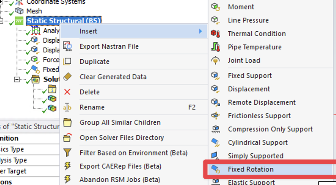Screen dimensions: 336x185
Task: Select Fixed Rotation from the submenu
Action: [250, 169]
